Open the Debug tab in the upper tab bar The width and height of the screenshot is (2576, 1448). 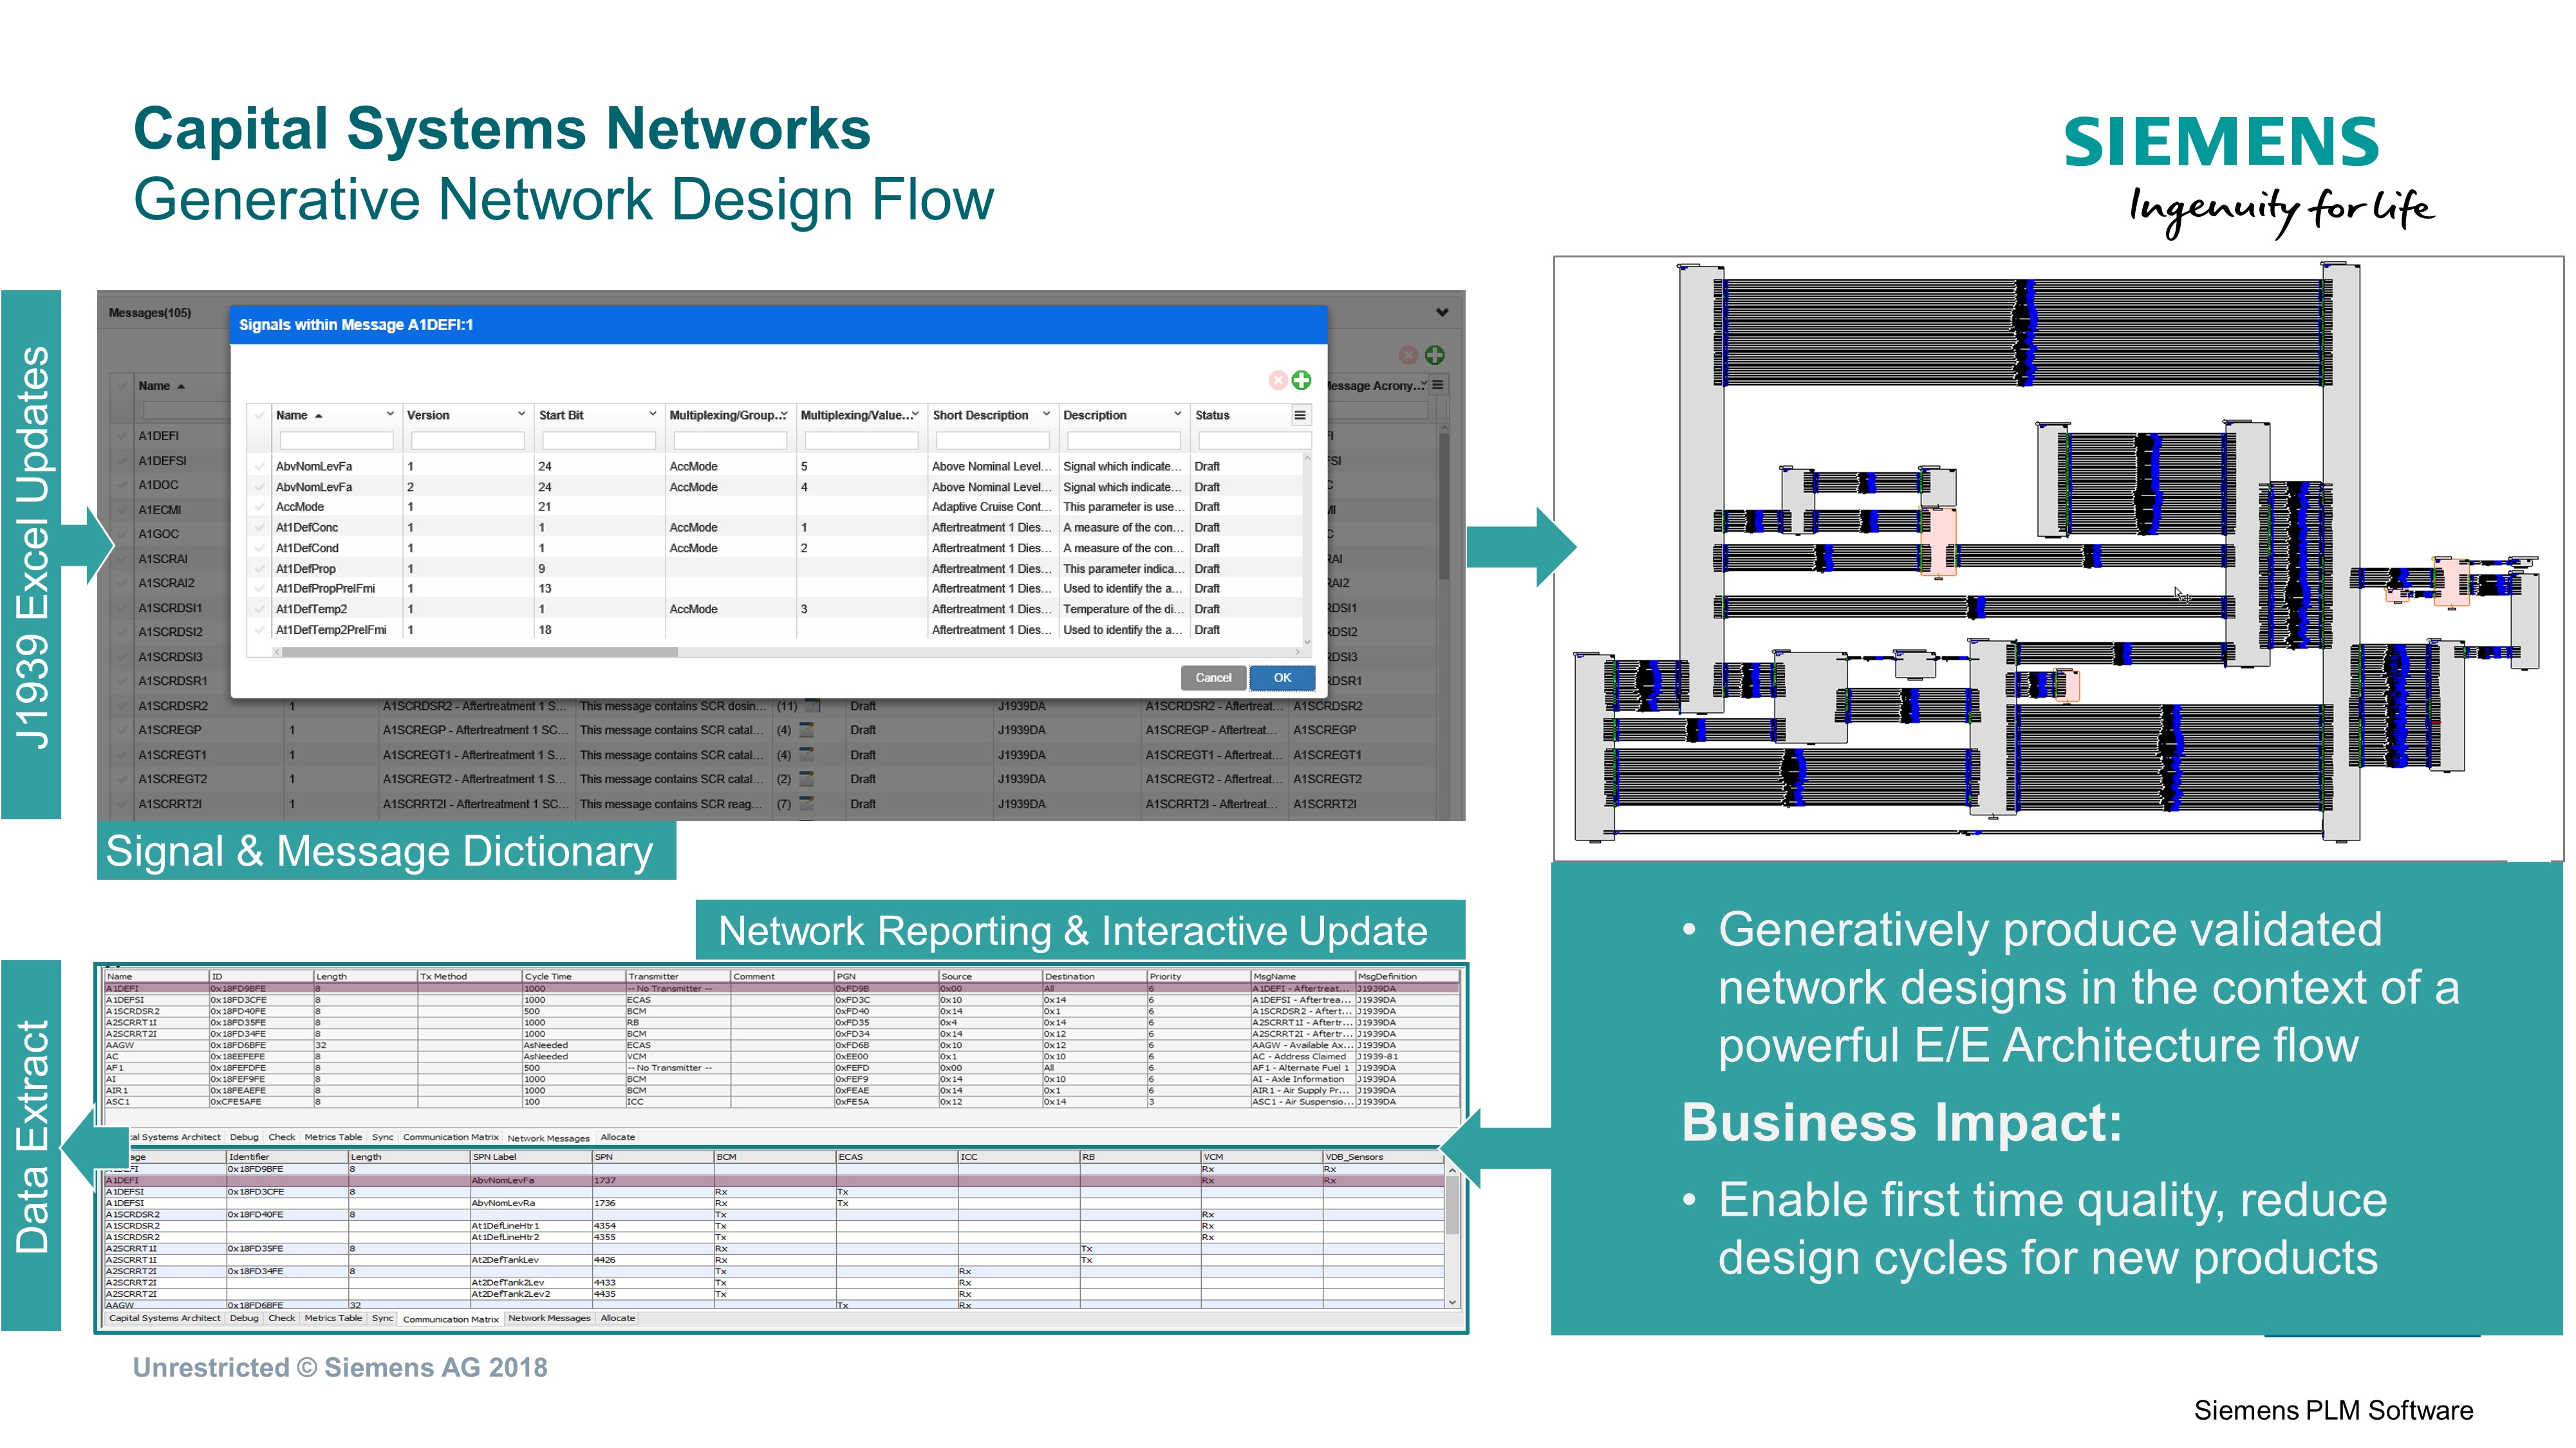point(244,1137)
